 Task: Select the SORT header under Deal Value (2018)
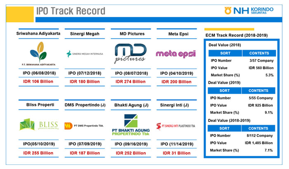(225, 53)
